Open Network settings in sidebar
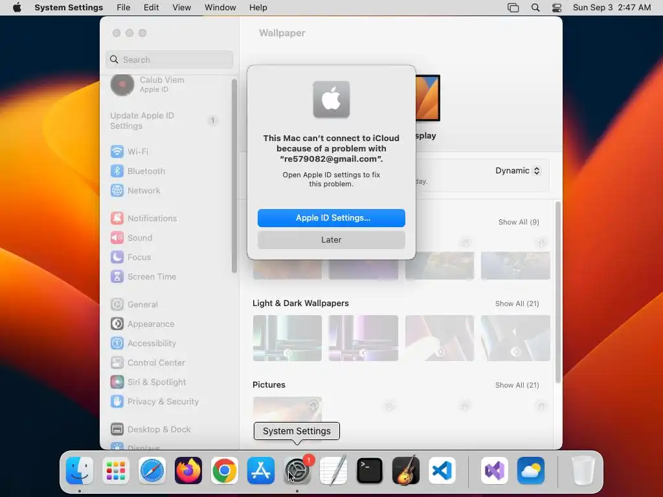Image resolution: width=663 pixels, height=497 pixels. pos(135,191)
